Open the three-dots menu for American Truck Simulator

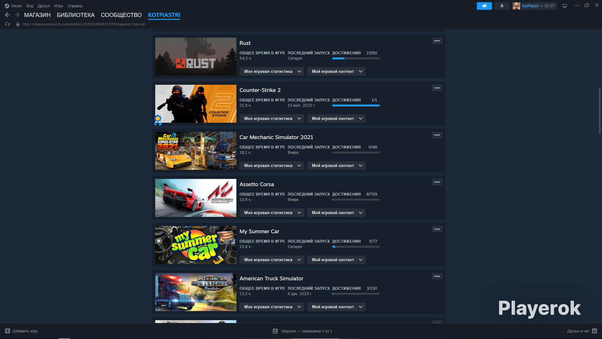coord(437,277)
